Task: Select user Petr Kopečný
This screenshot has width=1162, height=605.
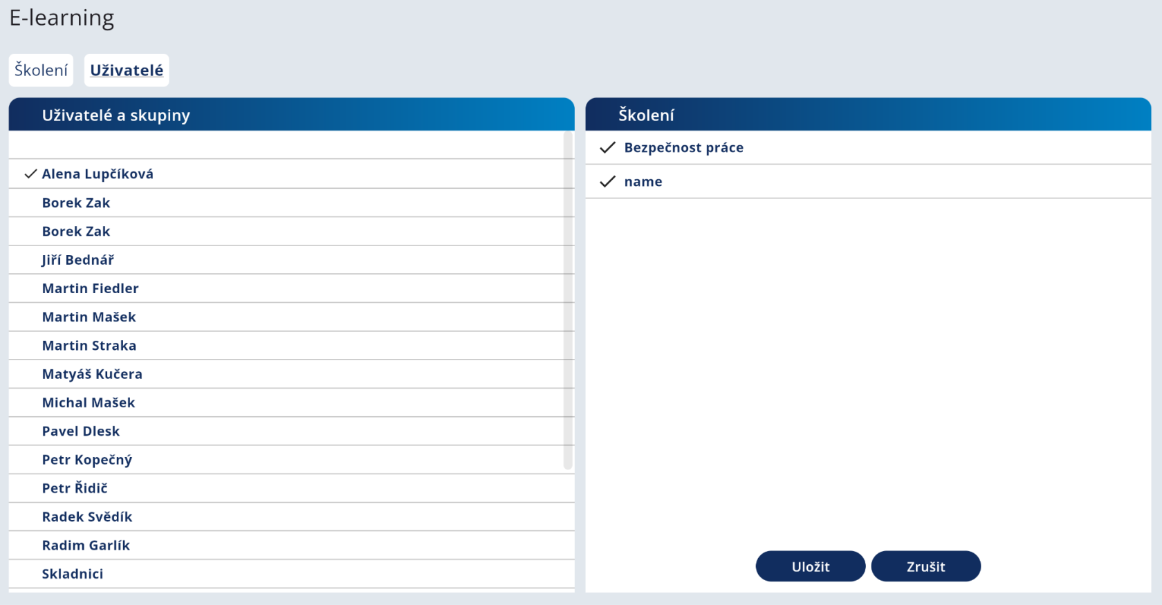Action: click(x=86, y=460)
